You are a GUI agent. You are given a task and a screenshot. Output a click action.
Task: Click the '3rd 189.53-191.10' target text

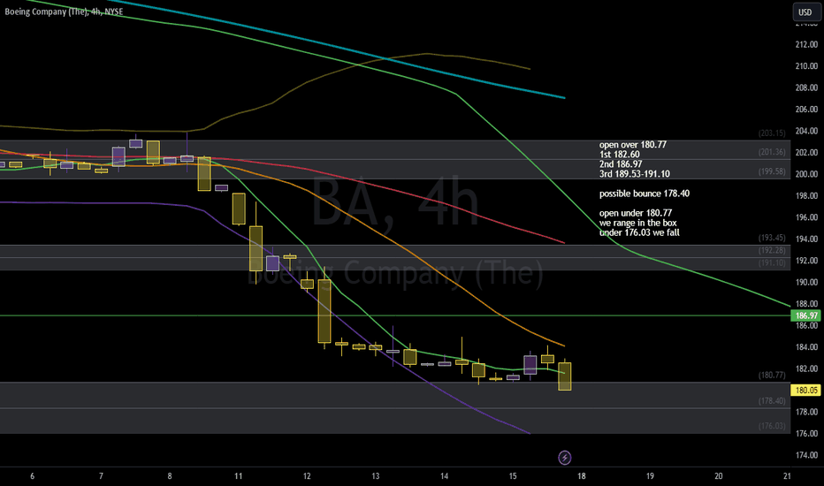pyautogui.click(x=634, y=174)
